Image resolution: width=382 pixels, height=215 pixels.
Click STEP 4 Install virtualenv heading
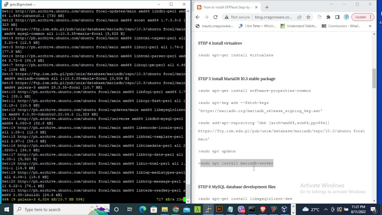(220, 43)
